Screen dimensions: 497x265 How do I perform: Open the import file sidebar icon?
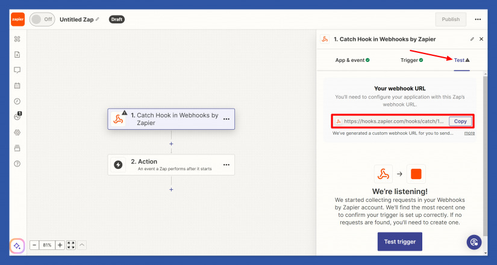(17, 55)
